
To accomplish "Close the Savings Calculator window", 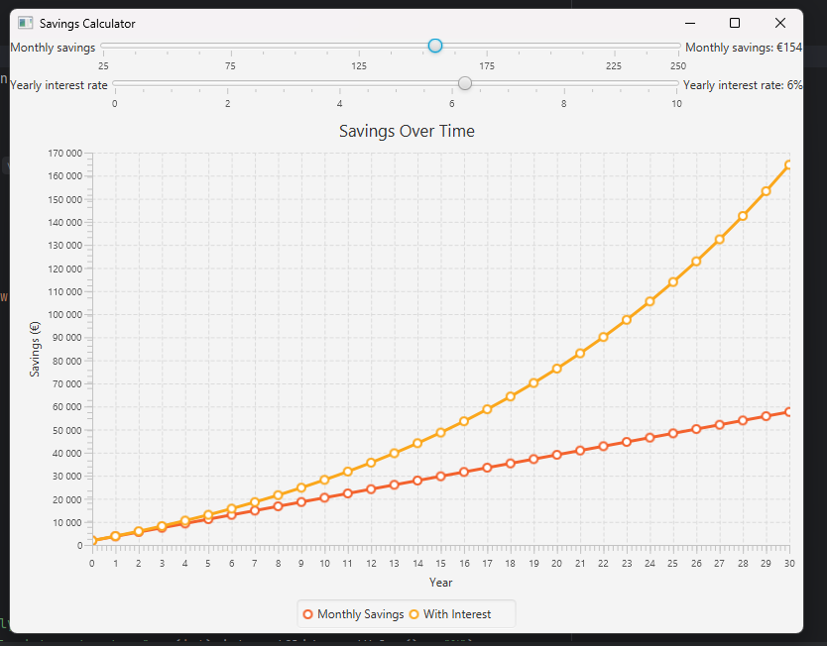I will click(779, 23).
